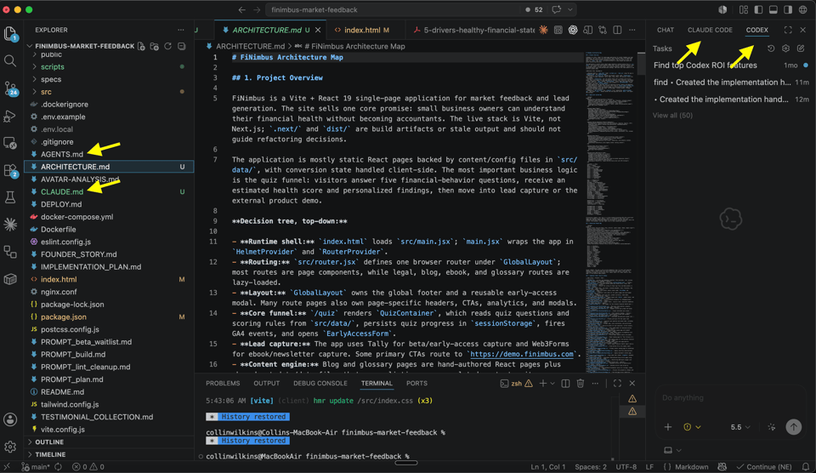Viewport: 816px width, 473px height.
Task: Click Spaces: 2 indentation setting
Action: (591, 467)
